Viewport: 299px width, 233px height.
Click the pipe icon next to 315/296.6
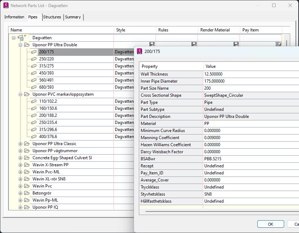tap(34, 129)
